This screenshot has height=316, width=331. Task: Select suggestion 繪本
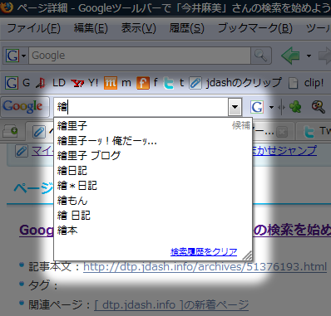pyautogui.click(x=153, y=231)
